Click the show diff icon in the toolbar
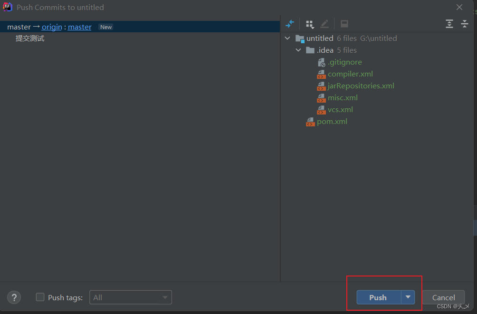477x314 pixels. (290, 23)
